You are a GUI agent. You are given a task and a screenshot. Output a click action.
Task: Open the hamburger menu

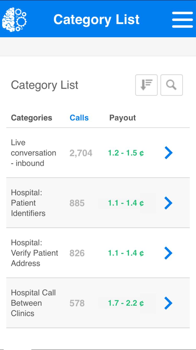coord(182,20)
